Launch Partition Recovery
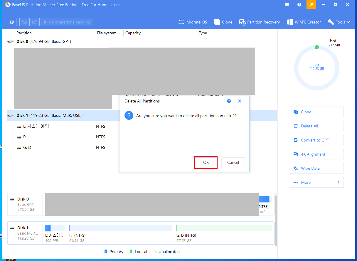This screenshot has width=357, height=261. tap(259, 22)
